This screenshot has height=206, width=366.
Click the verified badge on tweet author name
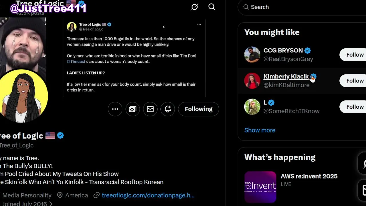coord(109,25)
